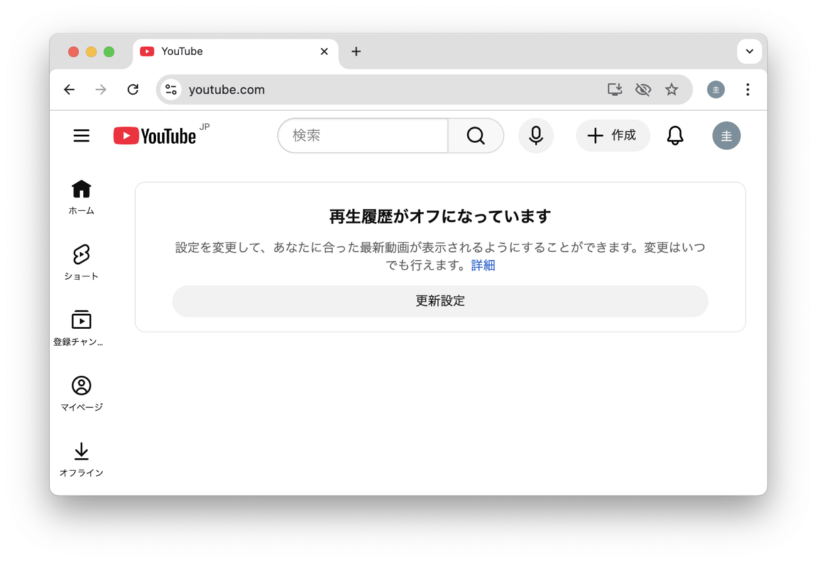Image resolution: width=817 pixels, height=561 pixels.
Task: Start voice search with the microphone
Action: (536, 136)
